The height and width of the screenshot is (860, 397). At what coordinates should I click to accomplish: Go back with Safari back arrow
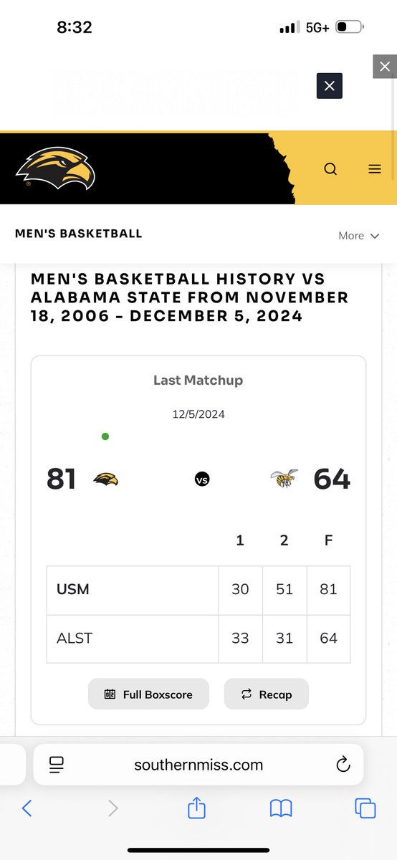(x=27, y=808)
